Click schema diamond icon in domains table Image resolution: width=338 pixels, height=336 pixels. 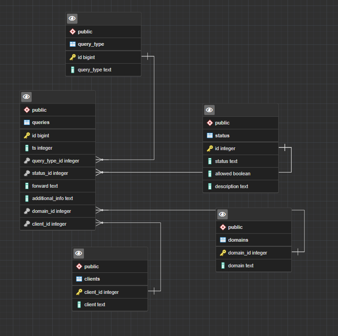[x=223, y=227]
